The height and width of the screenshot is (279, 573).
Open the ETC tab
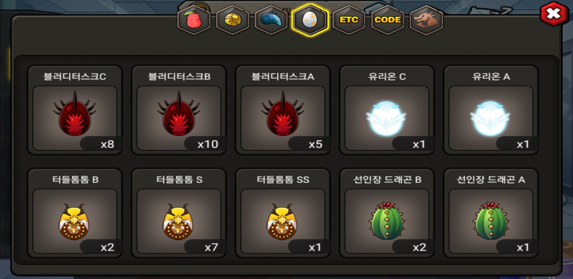349,20
